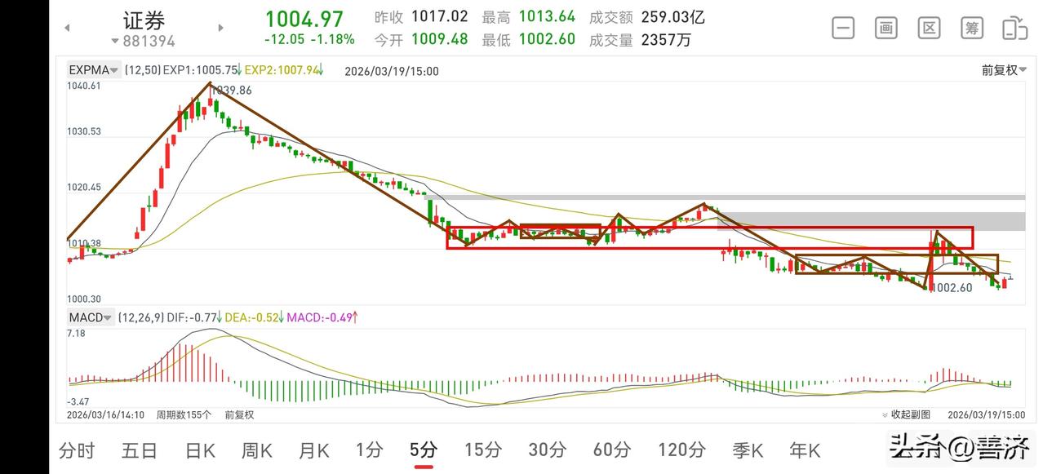Click the MACD:-0.49 value
Viewport: 1043px width, 474px height.
tap(322, 317)
